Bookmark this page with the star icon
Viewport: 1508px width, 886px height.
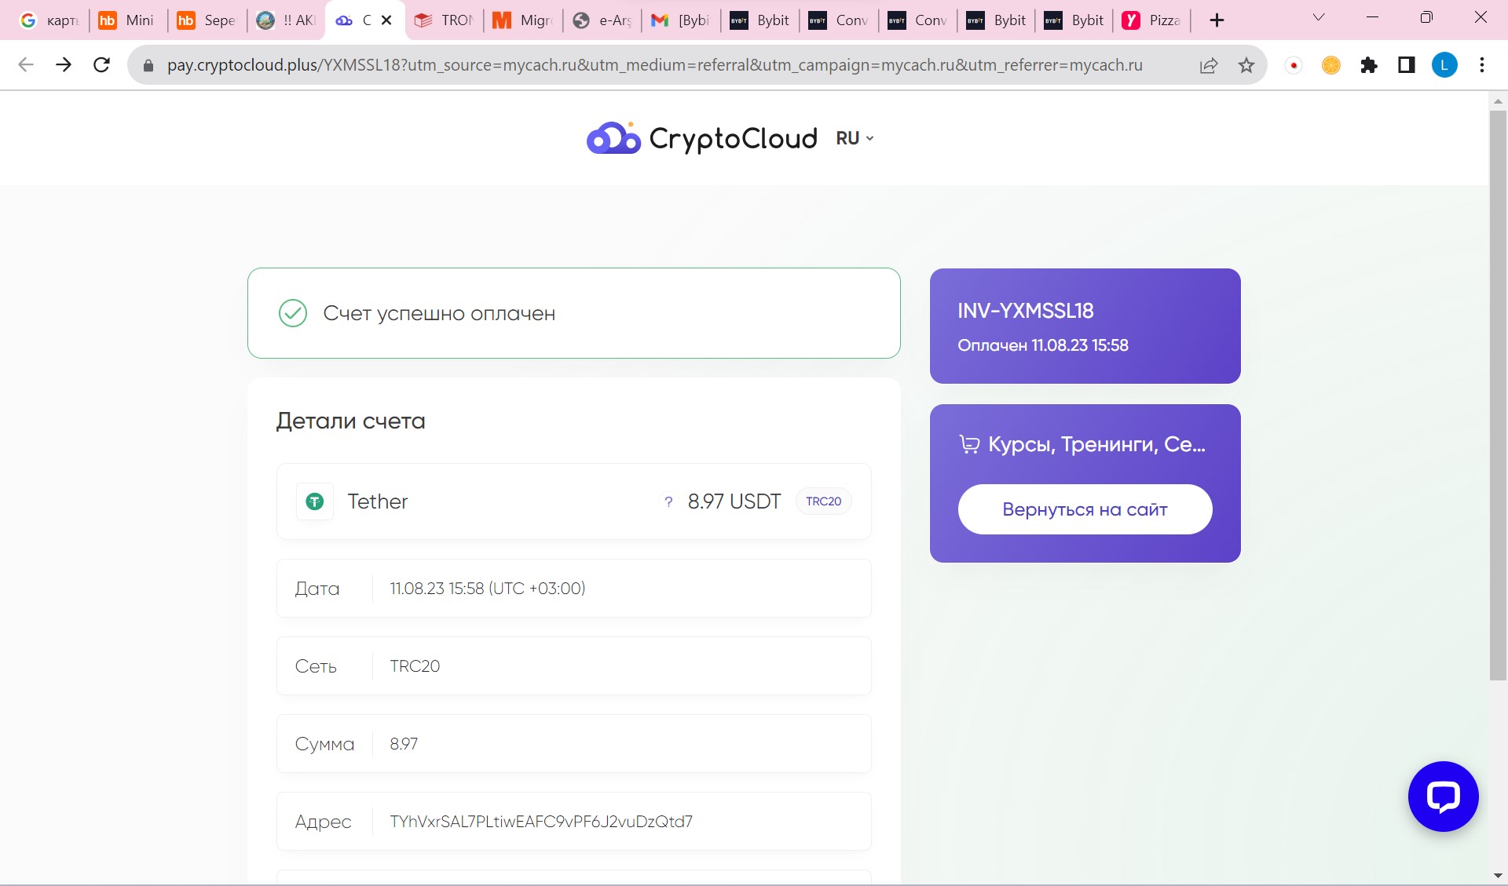click(x=1246, y=65)
